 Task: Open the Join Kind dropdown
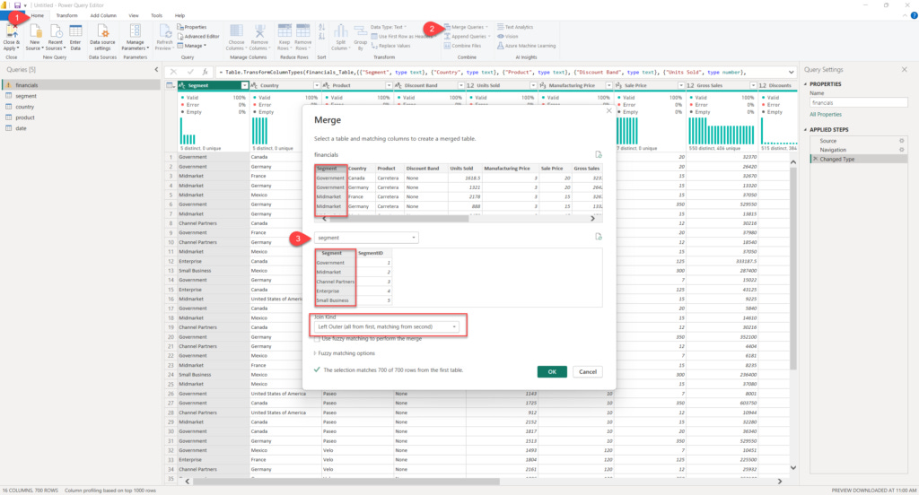coord(387,327)
